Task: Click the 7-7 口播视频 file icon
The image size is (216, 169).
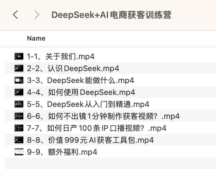Action: pos(19,128)
